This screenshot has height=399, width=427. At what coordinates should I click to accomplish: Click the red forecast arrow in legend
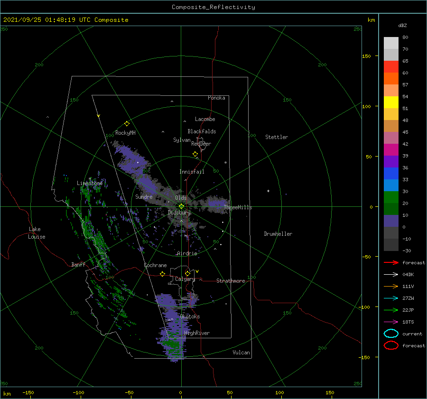(391, 262)
